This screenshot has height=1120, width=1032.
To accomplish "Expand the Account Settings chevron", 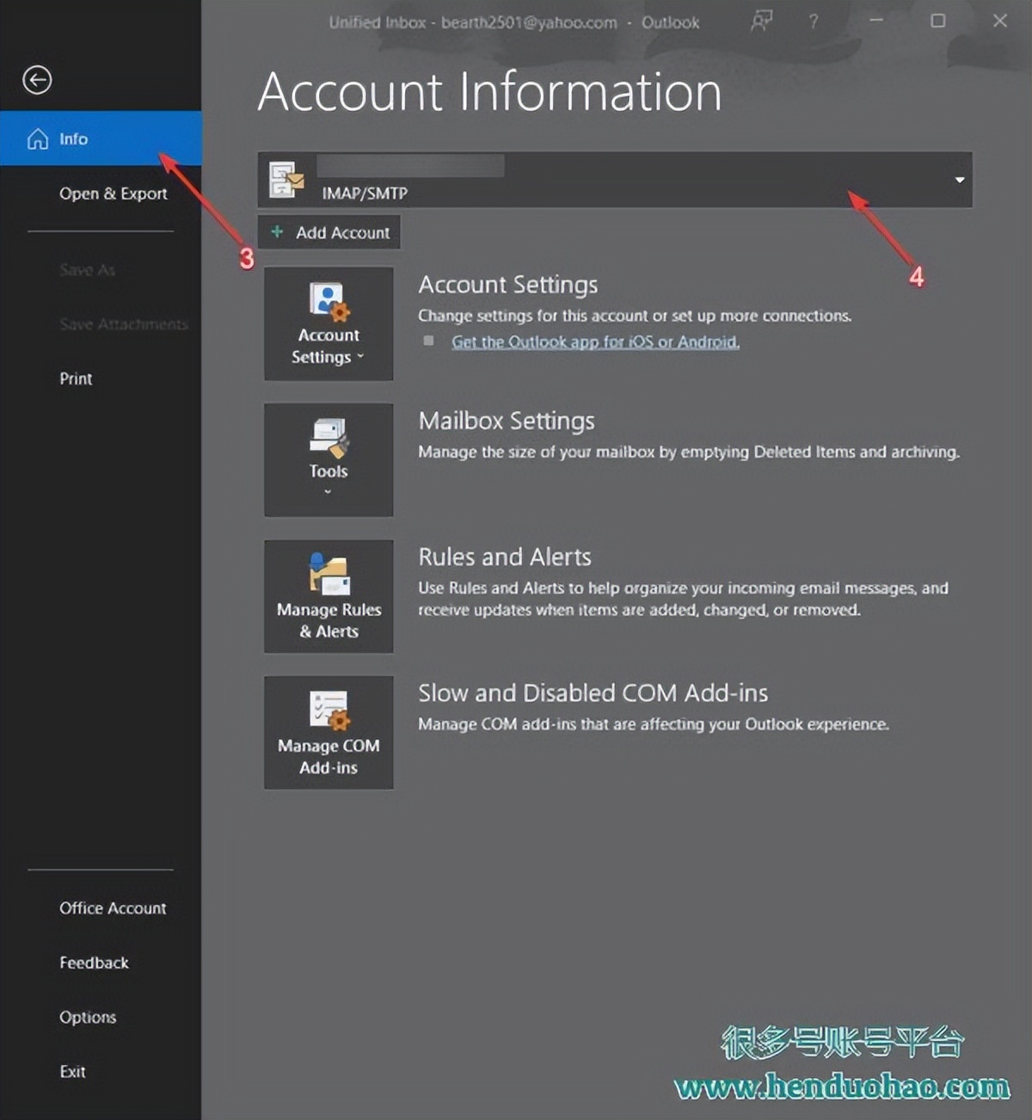I will click(x=360, y=357).
